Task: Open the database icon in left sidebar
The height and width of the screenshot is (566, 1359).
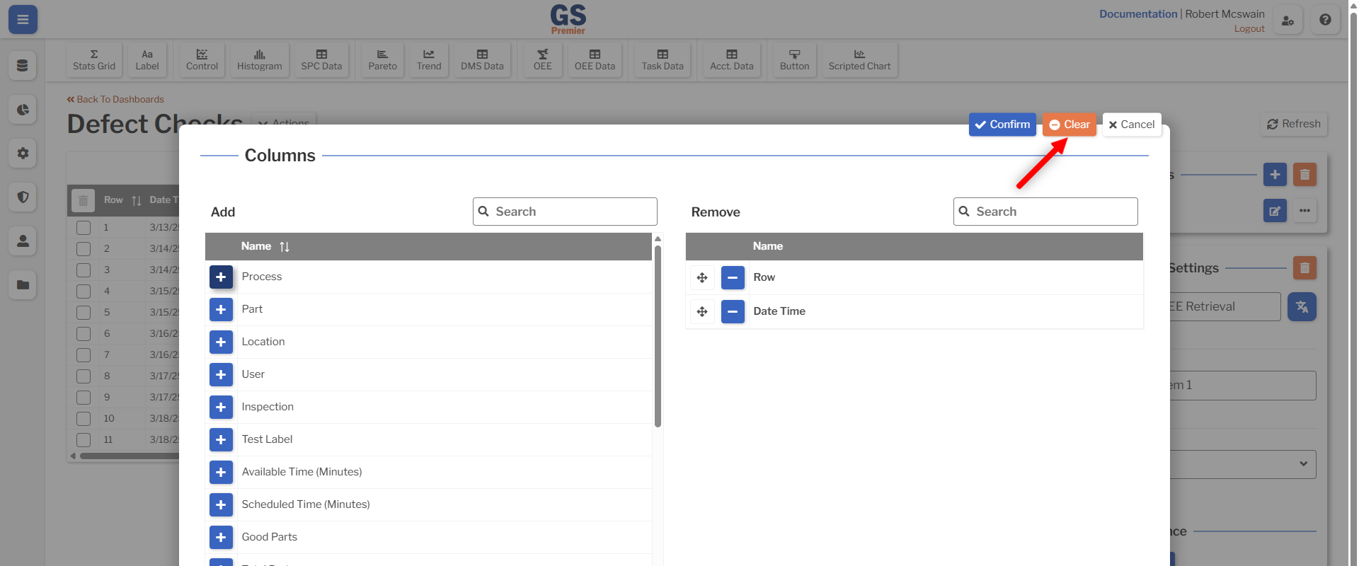Action: [23, 65]
